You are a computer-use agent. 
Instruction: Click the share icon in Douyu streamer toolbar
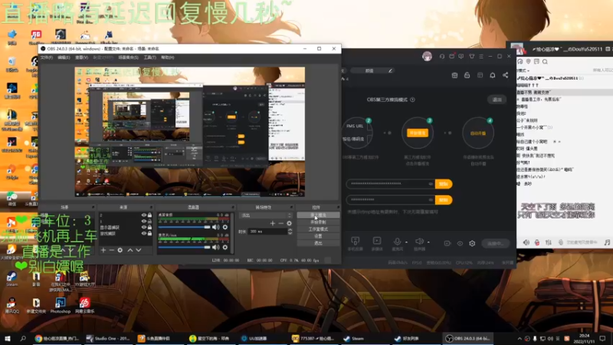[x=506, y=75]
